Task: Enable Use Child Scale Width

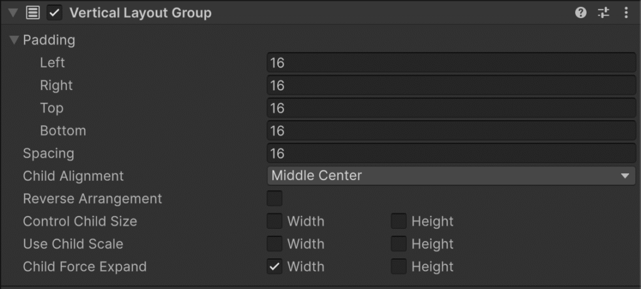Action: 274,244
